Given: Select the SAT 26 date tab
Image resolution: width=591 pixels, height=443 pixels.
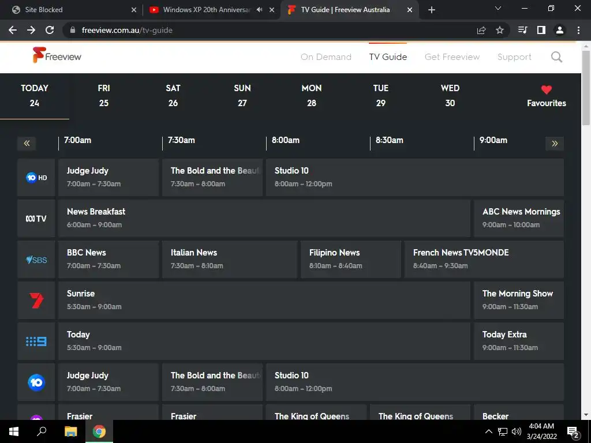Looking at the screenshot, I should coord(173,95).
